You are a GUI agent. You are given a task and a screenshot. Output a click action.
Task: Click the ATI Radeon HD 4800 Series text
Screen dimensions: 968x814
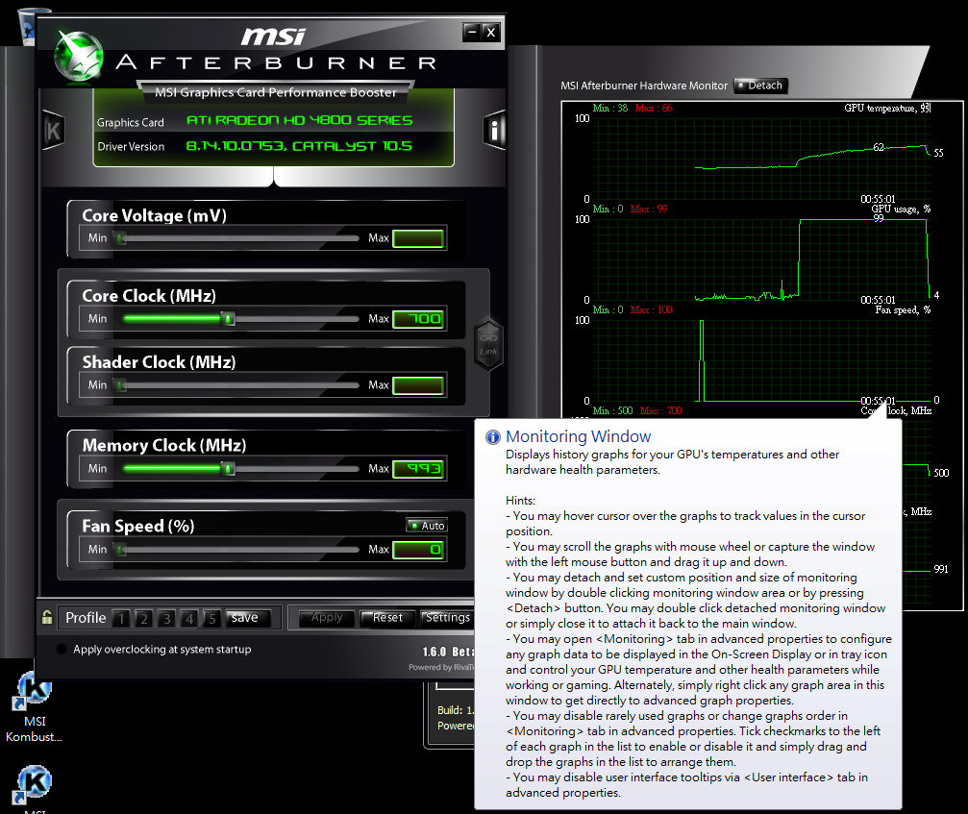click(x=299, y=120)
